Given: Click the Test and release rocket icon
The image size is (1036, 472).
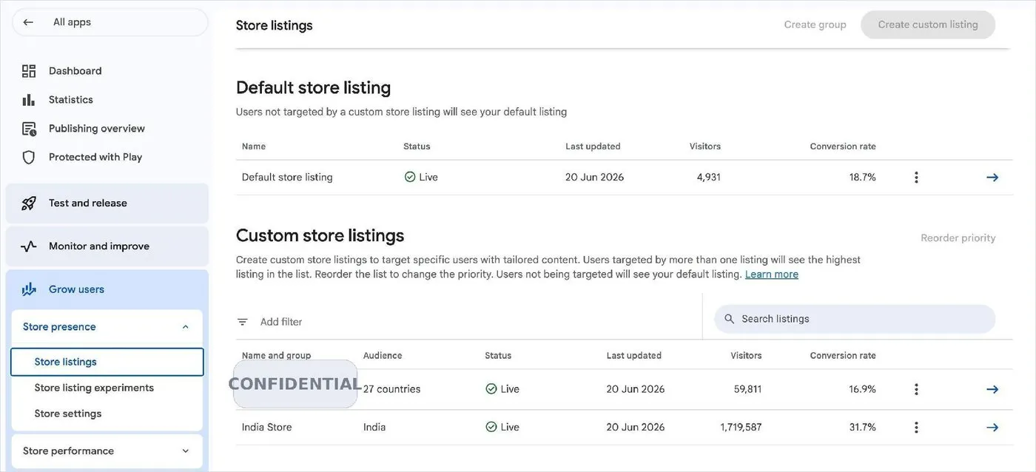Looking at the screenshot, I should point(29,203).
